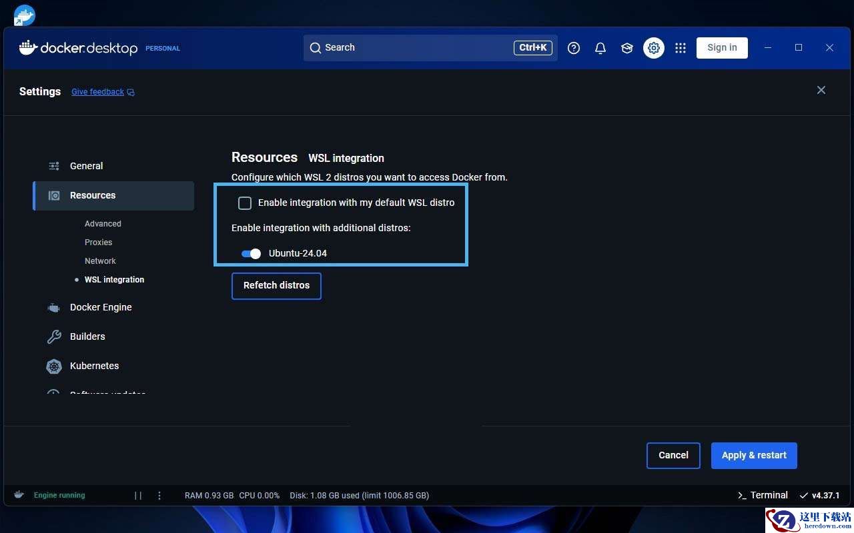
Task: Click the 'Configure which WSL 2 distros' description
Action: (370, 177)
